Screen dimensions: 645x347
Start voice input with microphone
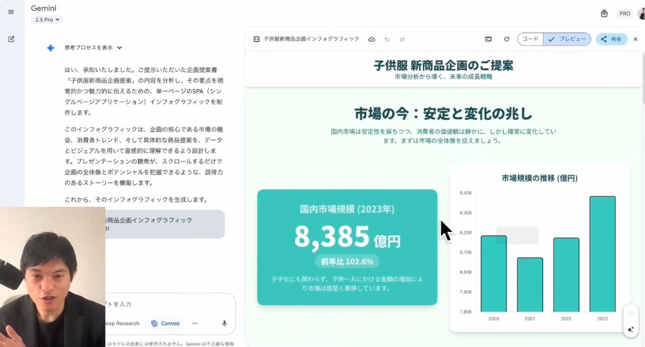tap(224, 324)
